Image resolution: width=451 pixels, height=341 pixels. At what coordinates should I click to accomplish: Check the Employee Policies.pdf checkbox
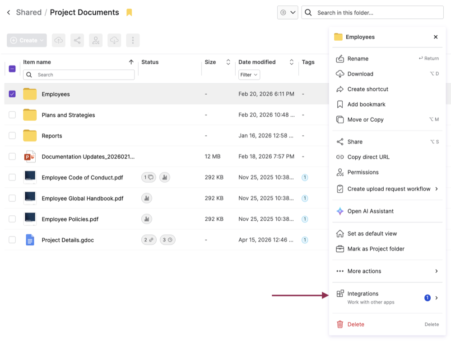(12, 219)
